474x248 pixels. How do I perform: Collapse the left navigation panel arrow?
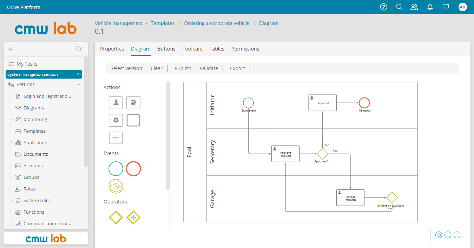click(11, 49)
